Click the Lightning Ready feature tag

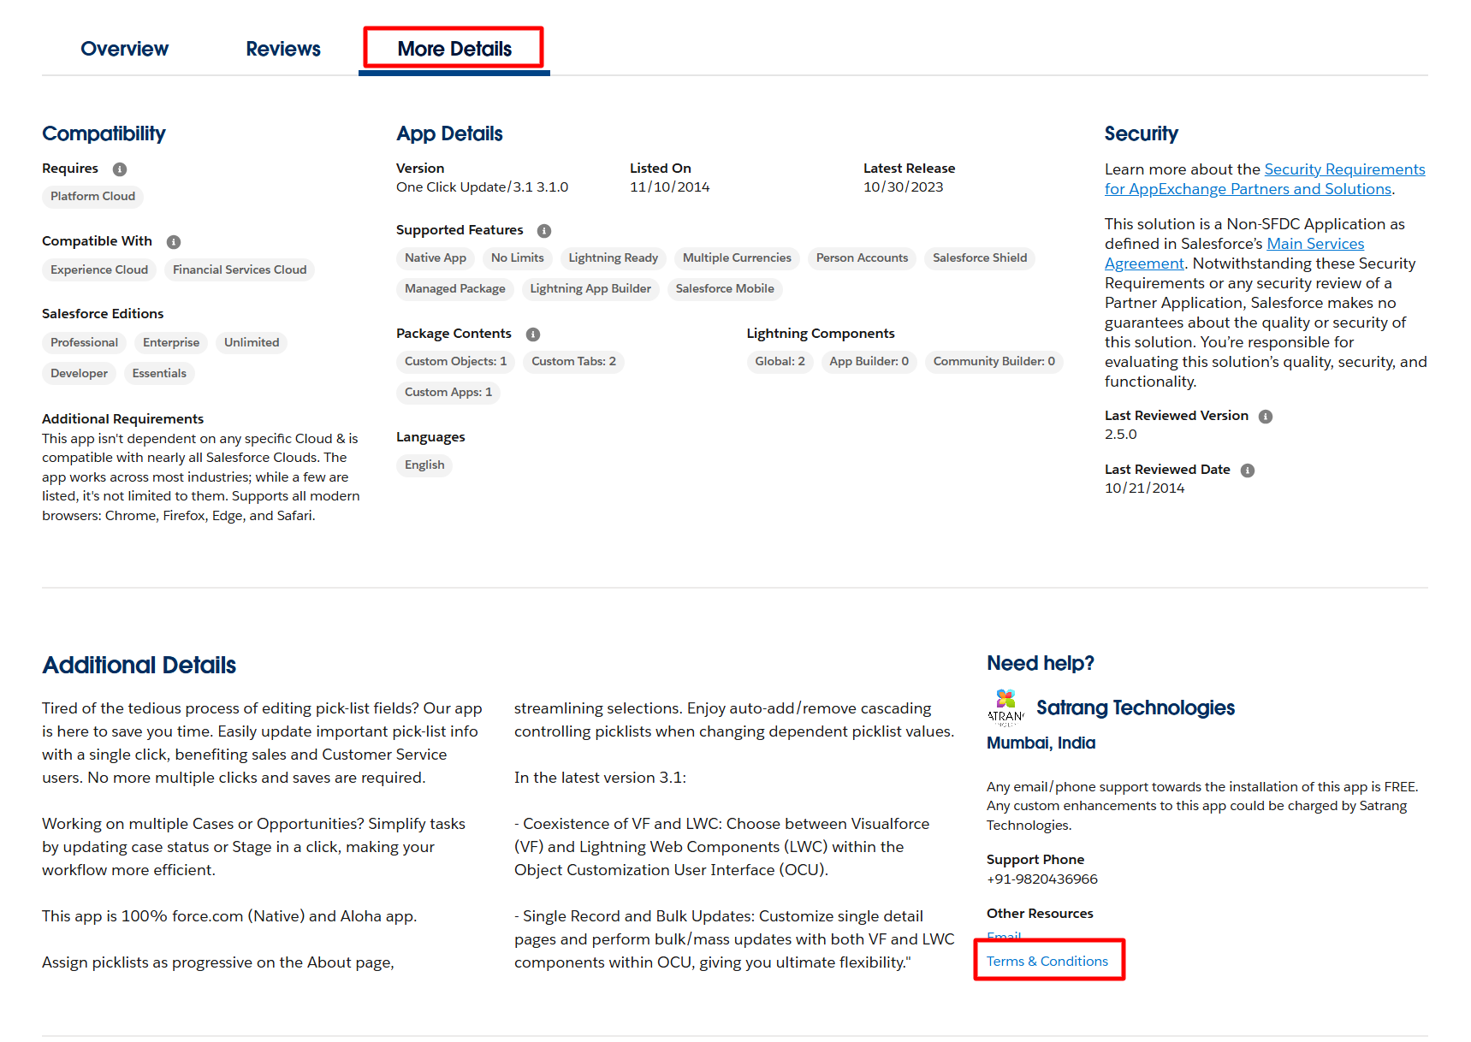(614, 258)
